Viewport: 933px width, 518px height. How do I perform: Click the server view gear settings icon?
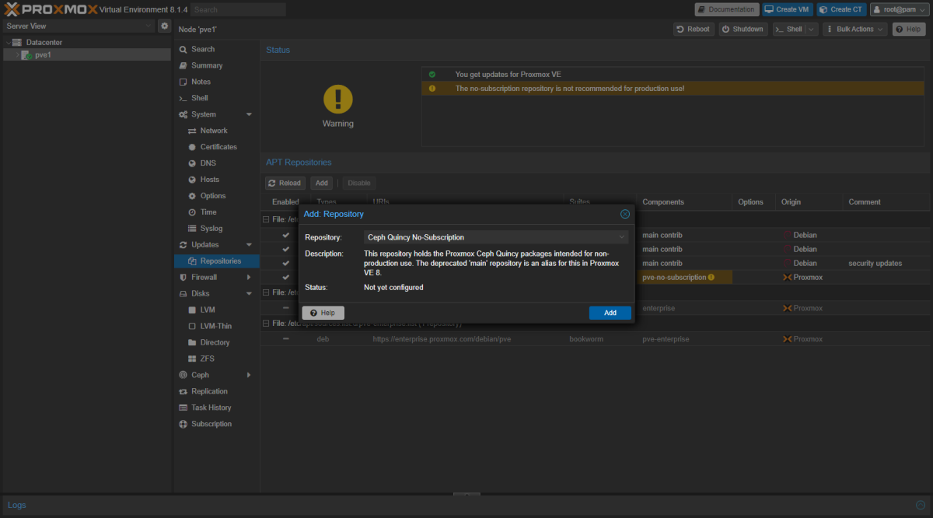[x=164, y=26]
